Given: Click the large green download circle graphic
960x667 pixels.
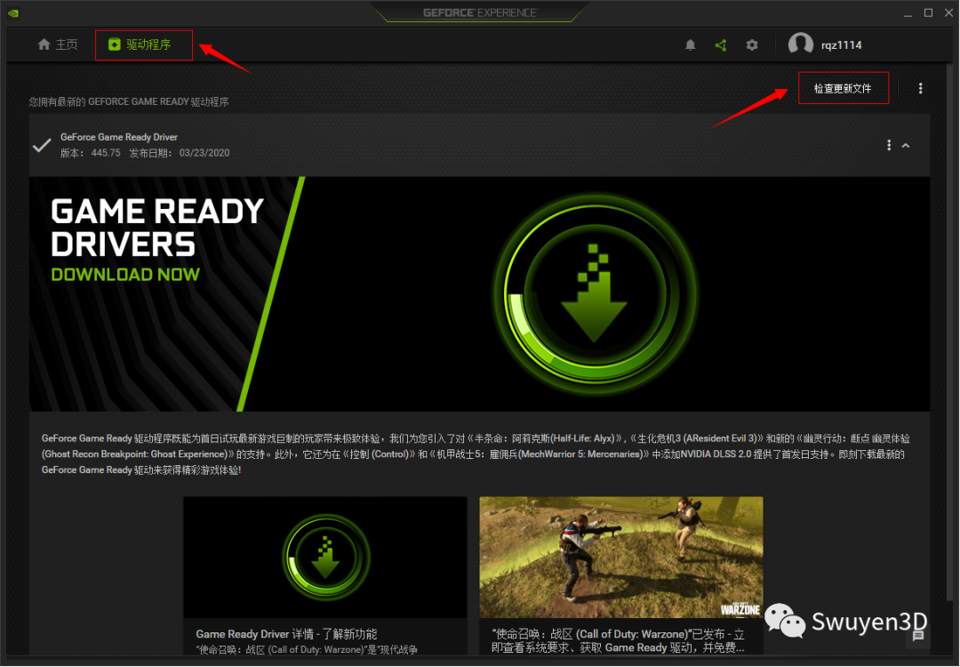Looking at the screenshot, I should pyautogui.click(x=595, y=294).
